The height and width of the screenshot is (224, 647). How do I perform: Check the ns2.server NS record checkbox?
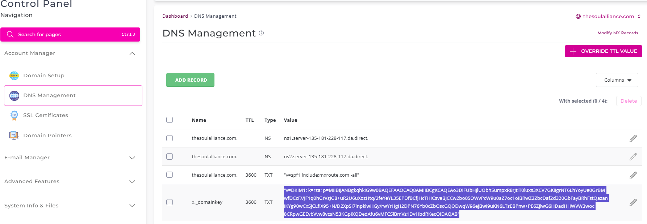[170, 156]
